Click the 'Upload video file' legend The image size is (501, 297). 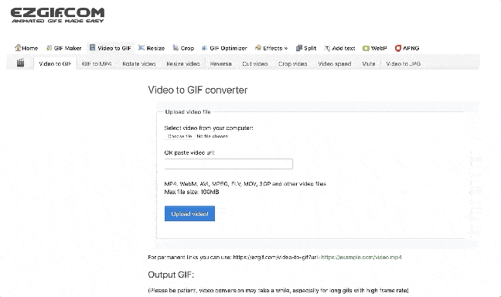(188, 112)
